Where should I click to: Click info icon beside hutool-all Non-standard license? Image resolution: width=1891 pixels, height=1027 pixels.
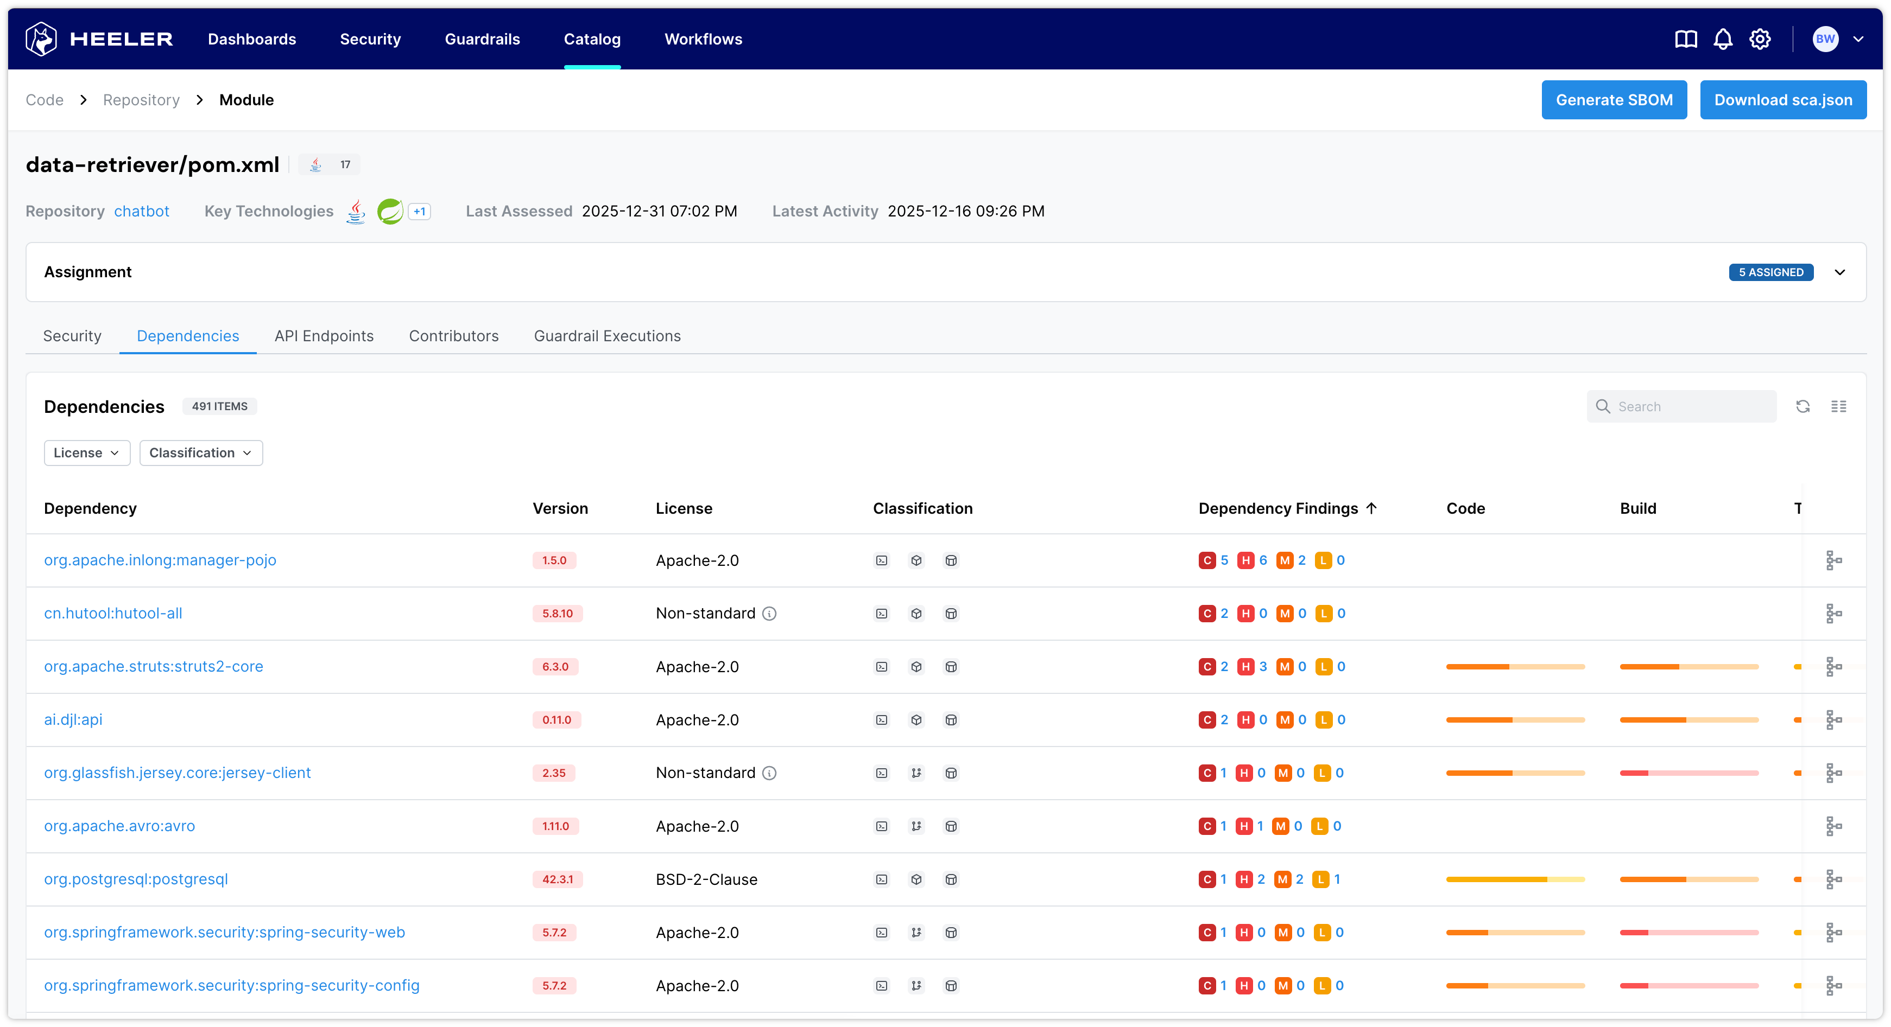(x=769, y=613)
